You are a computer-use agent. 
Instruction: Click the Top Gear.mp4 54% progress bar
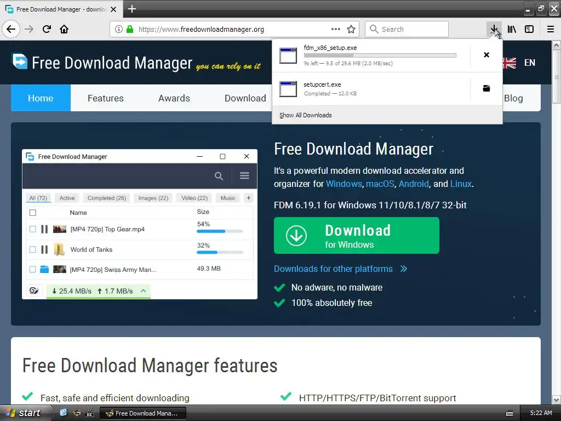click(220, 231)
